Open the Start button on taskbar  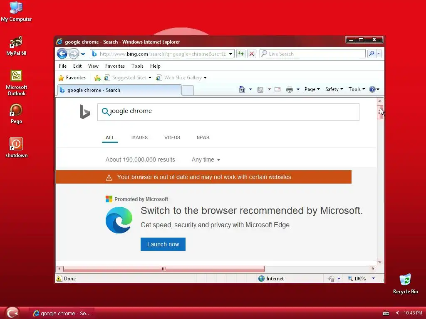coord(12,313)
